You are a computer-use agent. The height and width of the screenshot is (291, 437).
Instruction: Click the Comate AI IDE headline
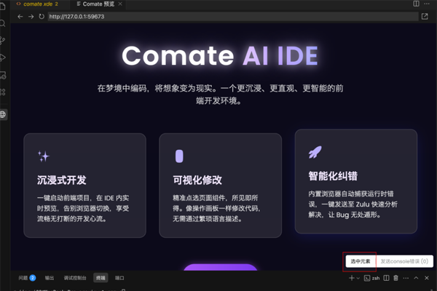pos(220,56)
